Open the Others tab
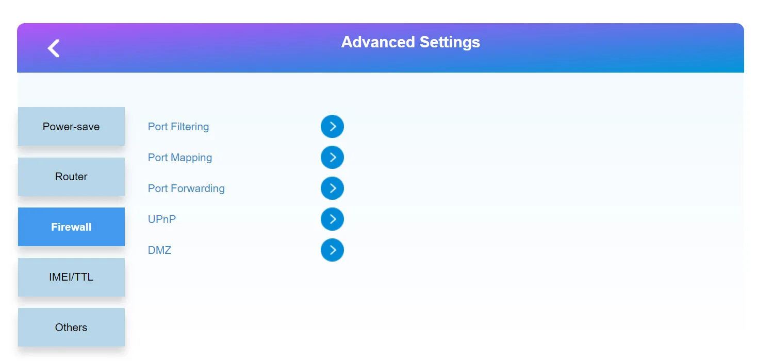The image size is (773, 363). coord(71,327)
